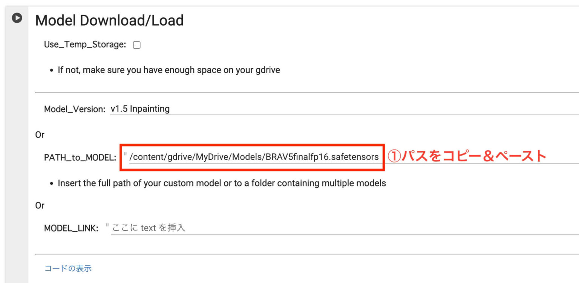579x283 pixels.
Task: Click the grey cell gutter below run button
Action: [17, 151]
